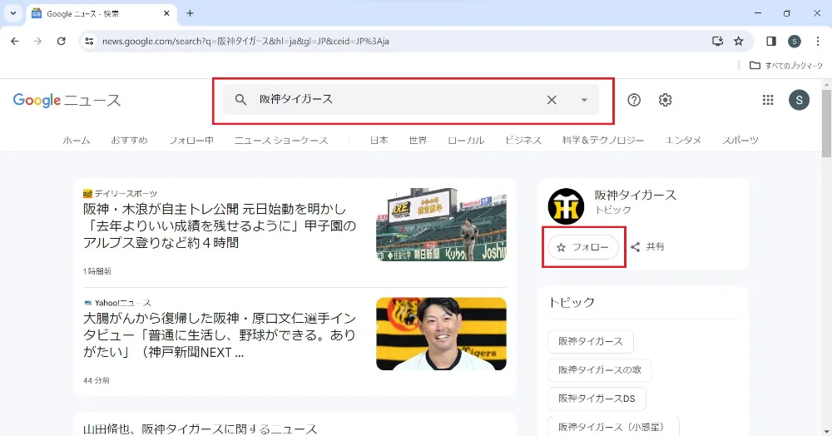Clear the search query with X
The width and height of the screenshot is (832, 436).
click(552, 100)
